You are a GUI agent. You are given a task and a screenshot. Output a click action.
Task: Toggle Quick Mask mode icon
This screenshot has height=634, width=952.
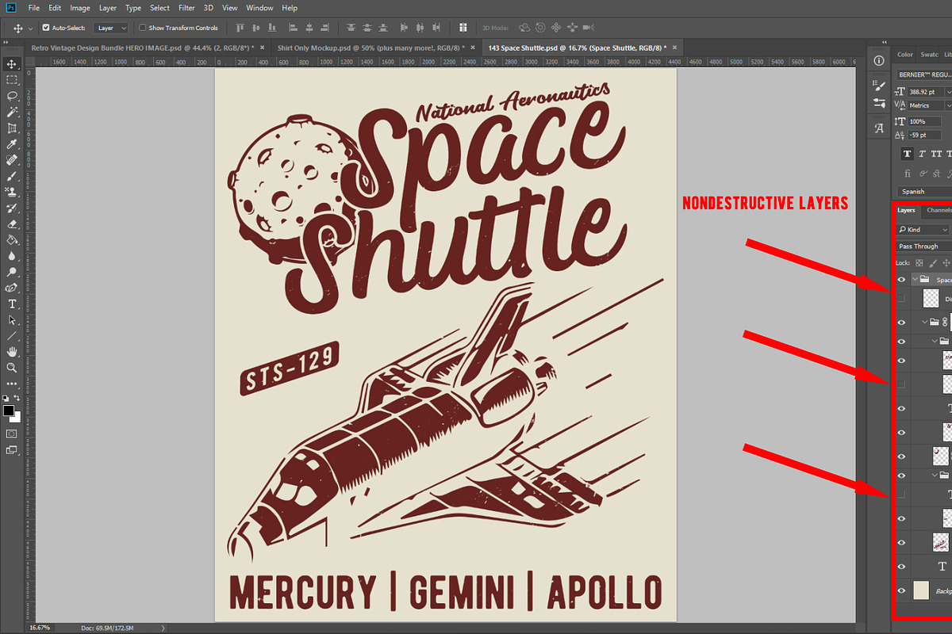(12, 433)
